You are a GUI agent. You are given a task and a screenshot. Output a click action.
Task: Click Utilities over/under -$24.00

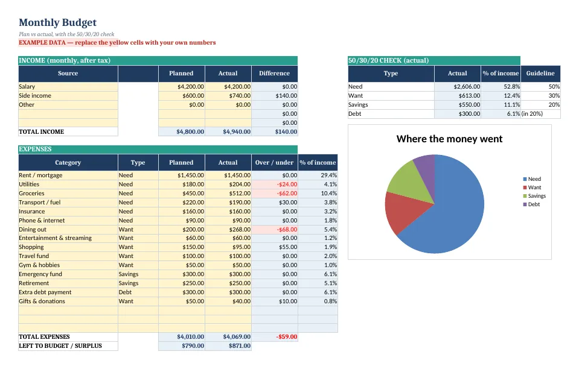[x=275, y=184]
